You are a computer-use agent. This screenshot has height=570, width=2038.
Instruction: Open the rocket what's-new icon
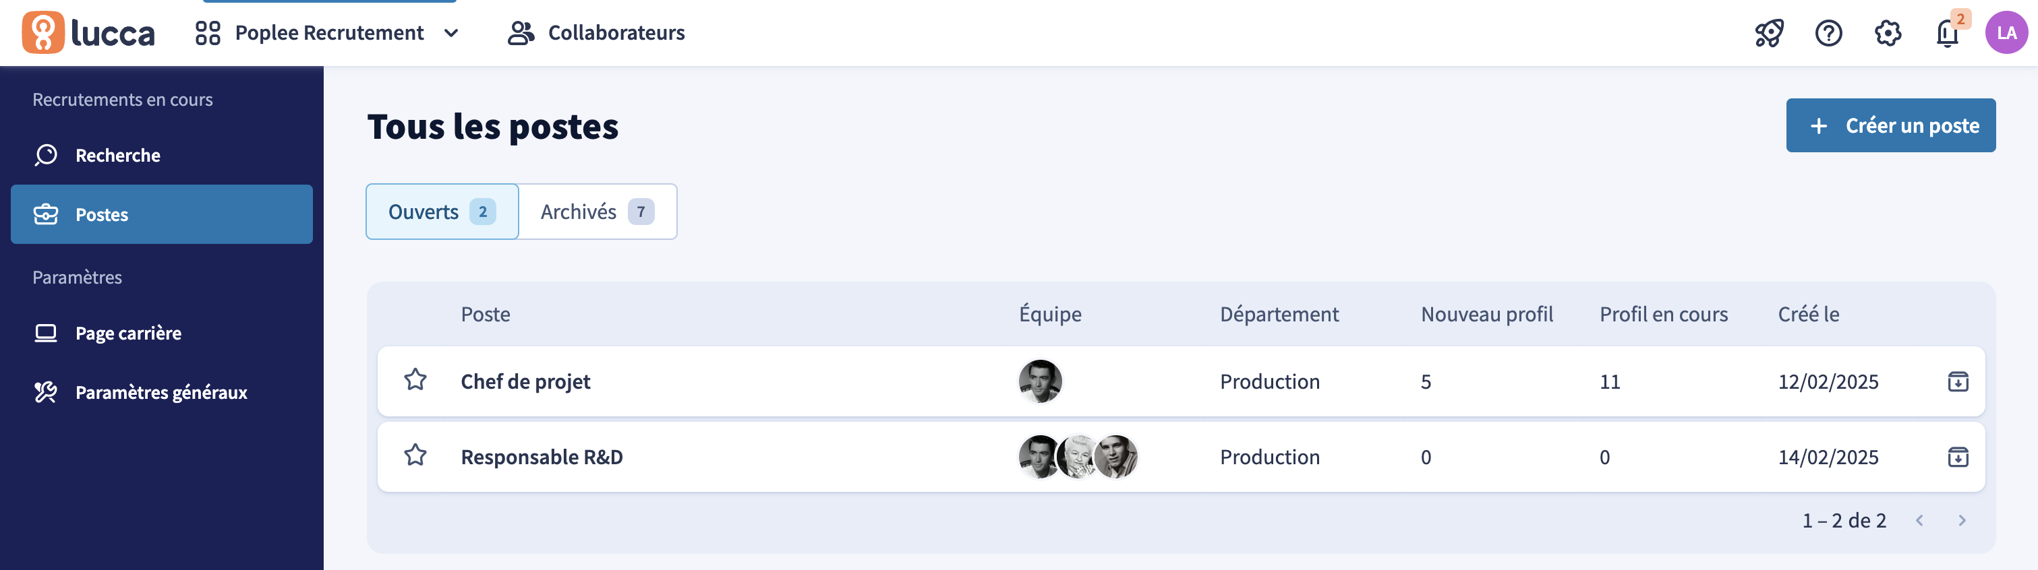click(1769, 33)
